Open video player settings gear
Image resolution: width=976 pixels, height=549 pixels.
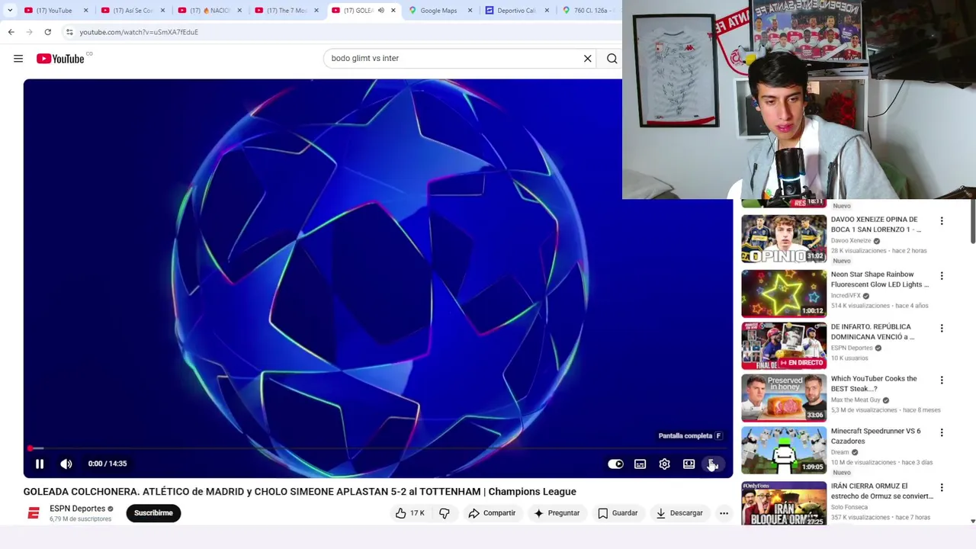coord(665,464)
